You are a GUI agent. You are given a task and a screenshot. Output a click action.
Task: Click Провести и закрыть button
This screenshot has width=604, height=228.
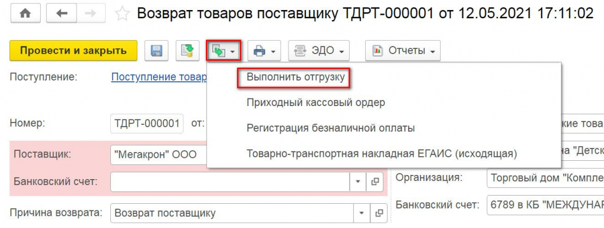pyautogui.click(x=73, y=50)
